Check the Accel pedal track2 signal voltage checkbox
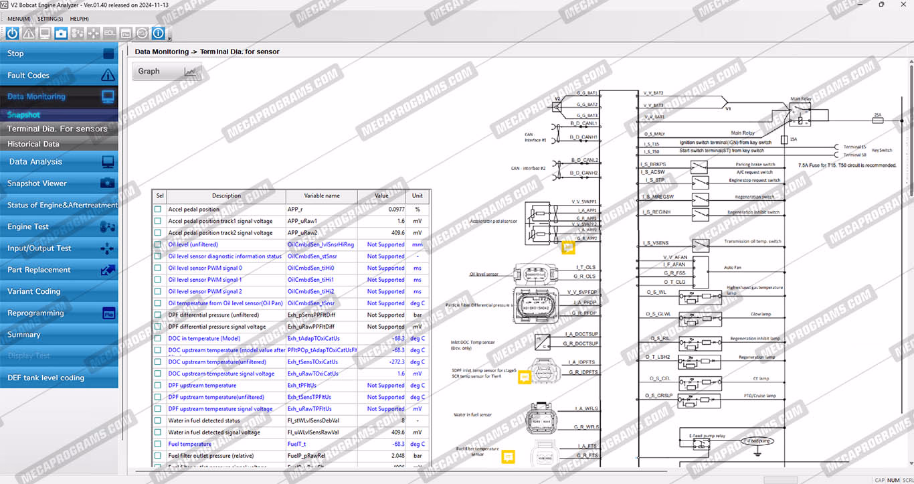 [159, 233]
